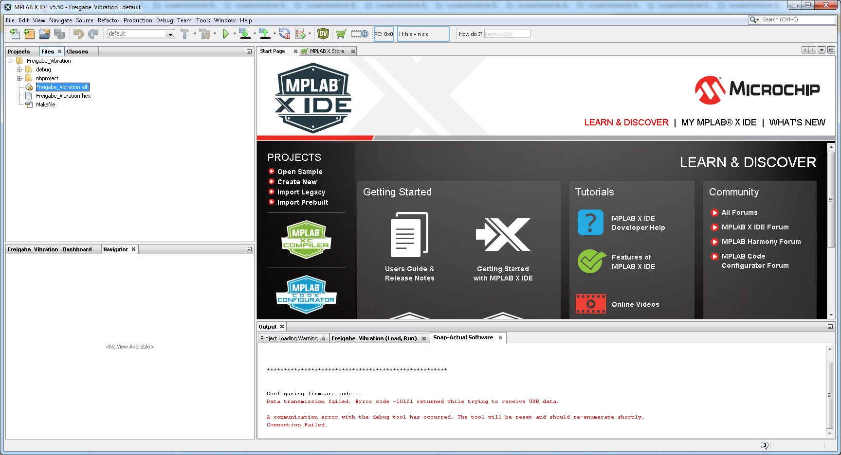Image resolution: width=841 pixels, height=455 pixels.
Task: Open Debug Project dropdown arrow
Action: [x=310, y=34]
